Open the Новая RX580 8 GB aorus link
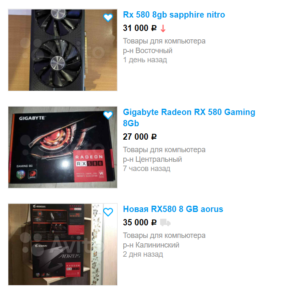This screenshot has height=291, width=291. pyautogui.click(x=173, y=209)
